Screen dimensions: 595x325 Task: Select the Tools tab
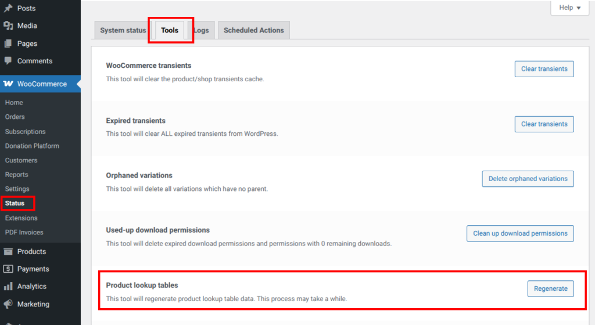click(x=170, y=30)
